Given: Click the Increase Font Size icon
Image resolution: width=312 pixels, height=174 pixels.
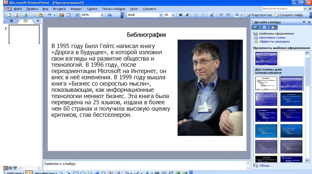Looking at the screenshot, I should click(x=212, y=15).
